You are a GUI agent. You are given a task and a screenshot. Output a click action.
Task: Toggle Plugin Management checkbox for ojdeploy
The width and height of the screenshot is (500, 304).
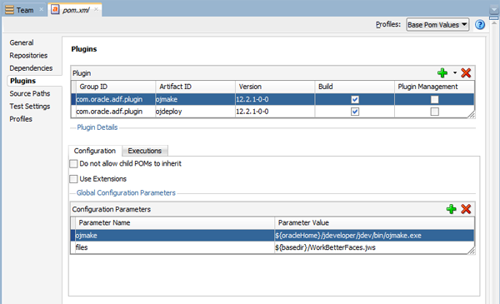[435, 112]
